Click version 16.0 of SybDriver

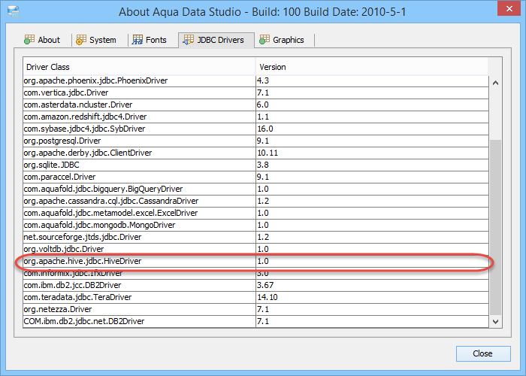(x=265, y=129)
